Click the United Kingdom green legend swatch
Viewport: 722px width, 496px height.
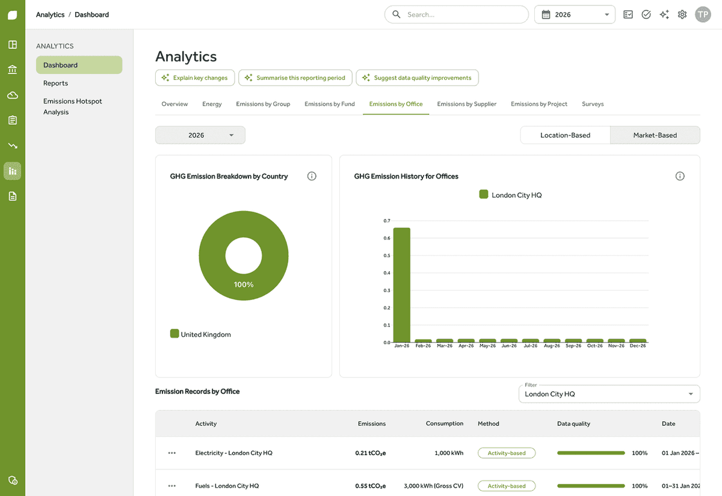click(x=174, y=334)
